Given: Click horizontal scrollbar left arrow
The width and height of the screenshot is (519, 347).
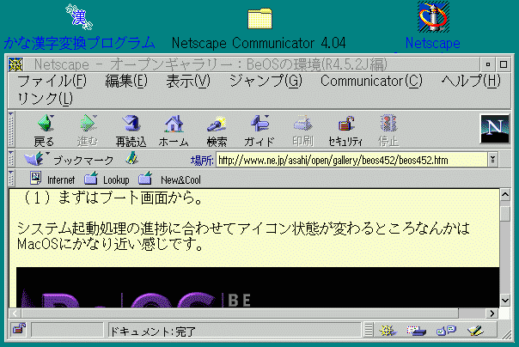Looking at the screenshot, I should [x=15, y=313].
